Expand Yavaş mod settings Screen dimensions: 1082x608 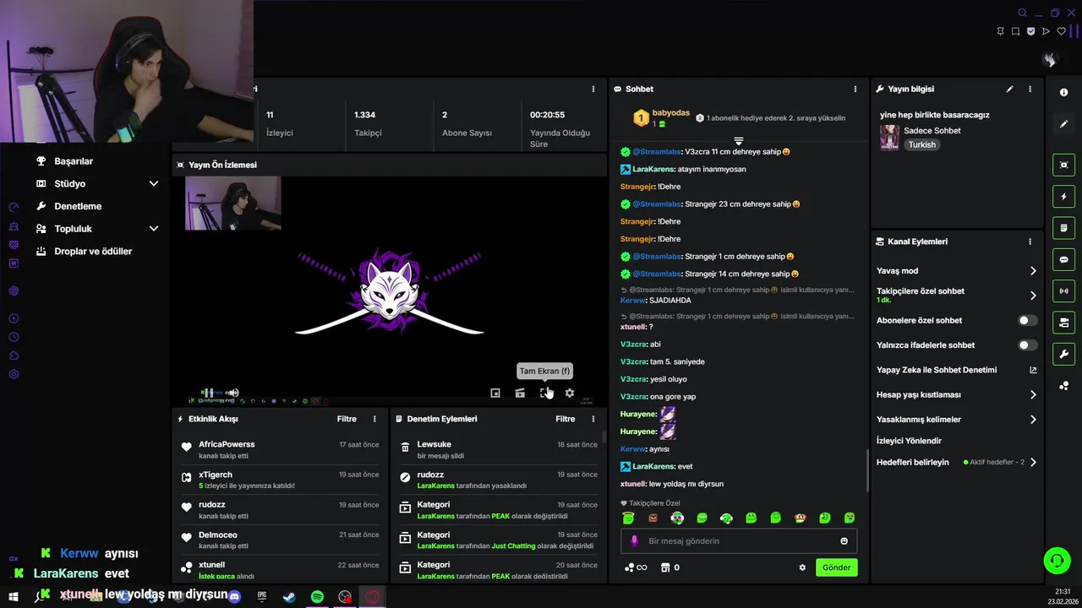coord(1033,271)
